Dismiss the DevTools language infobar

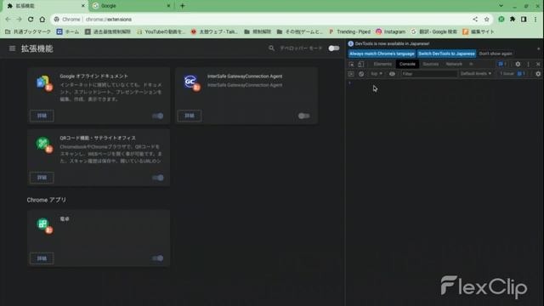tap(538, 49)
